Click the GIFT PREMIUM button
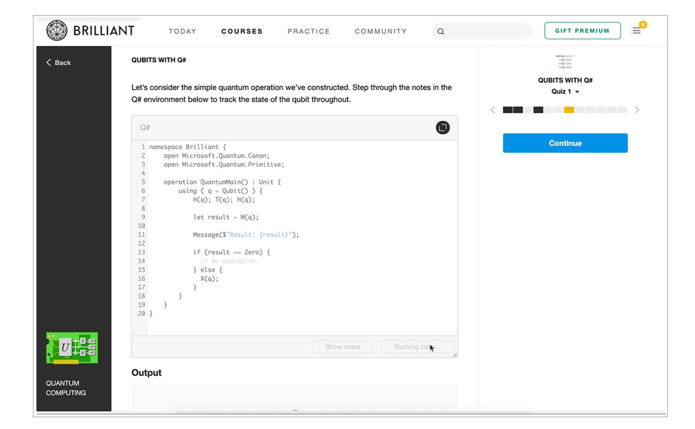The height and width of the screenshot is (429, 695). click(582, 31)
